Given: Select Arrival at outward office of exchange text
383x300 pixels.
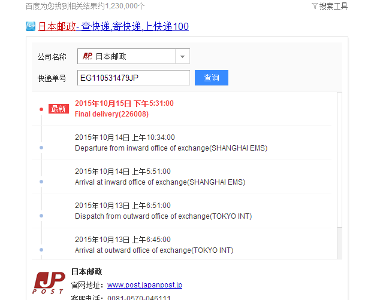Looking at the screenshot, I should click(x=154, y=250).
